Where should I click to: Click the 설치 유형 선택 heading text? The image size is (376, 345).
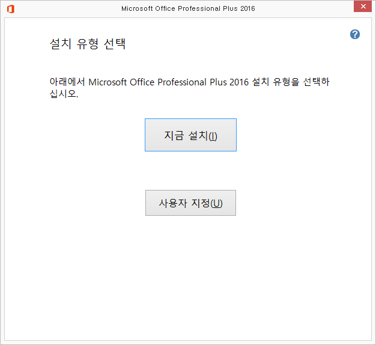pyautogui.click(x=88, y=44)
